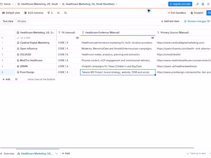Viewport: 211px width, 158px height.
Task: Go to the Overview tab
Action: pyautogui.click(x=7, y=154)
